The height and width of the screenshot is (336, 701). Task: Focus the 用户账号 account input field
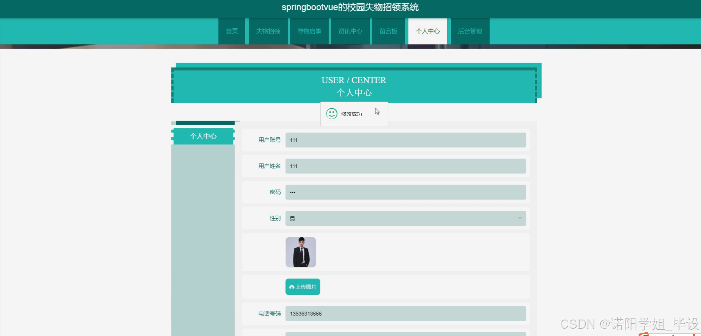point(405,140)
